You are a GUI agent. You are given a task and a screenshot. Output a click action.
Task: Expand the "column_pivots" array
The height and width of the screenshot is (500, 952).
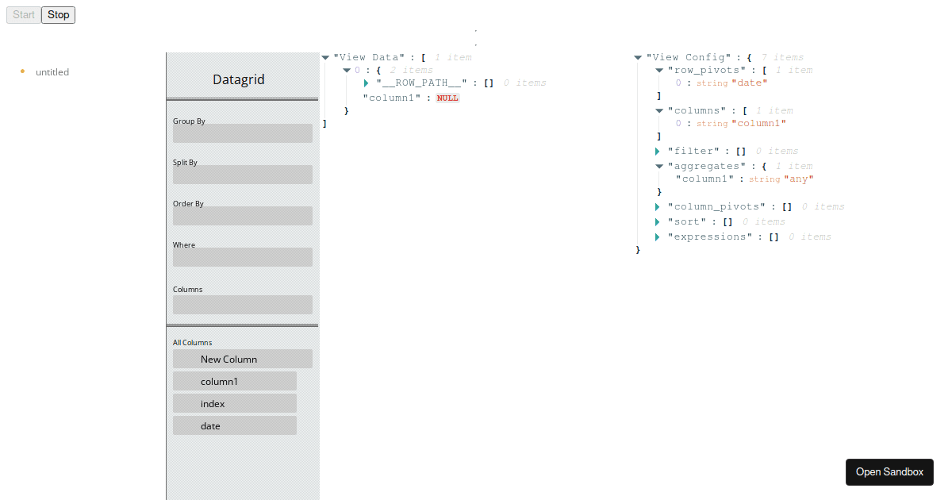point(657,206)
